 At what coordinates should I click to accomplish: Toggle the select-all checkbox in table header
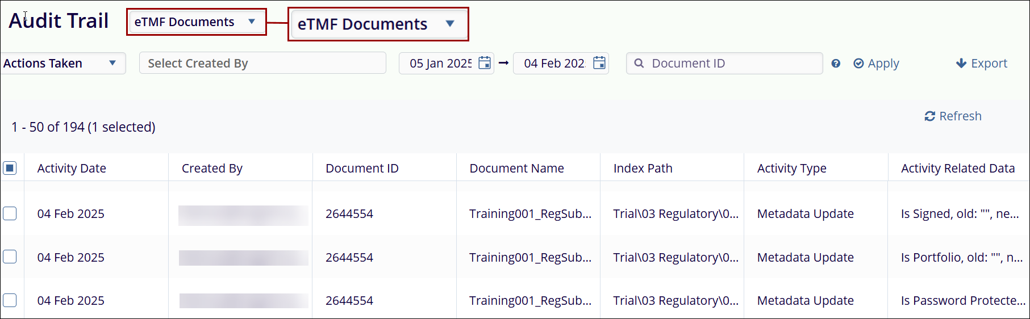[10, 168]
